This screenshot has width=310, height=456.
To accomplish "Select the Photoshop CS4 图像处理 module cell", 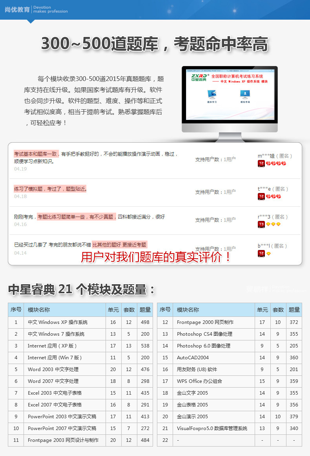I will click(214, 334).
